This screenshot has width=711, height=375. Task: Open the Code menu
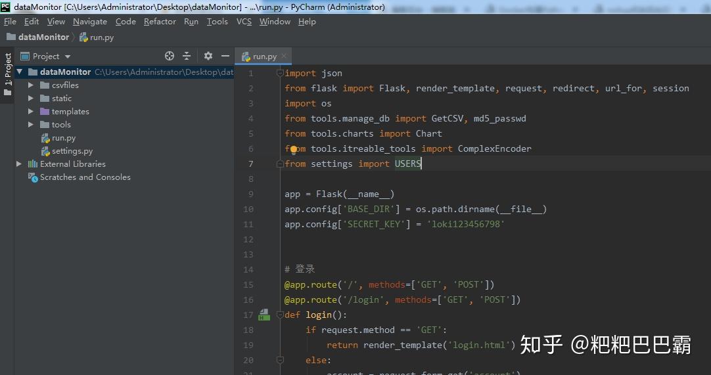[x=126, y=22]
